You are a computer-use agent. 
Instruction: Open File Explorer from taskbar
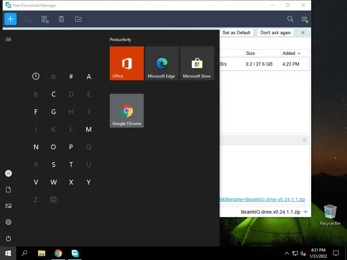(x=41, y=253)
